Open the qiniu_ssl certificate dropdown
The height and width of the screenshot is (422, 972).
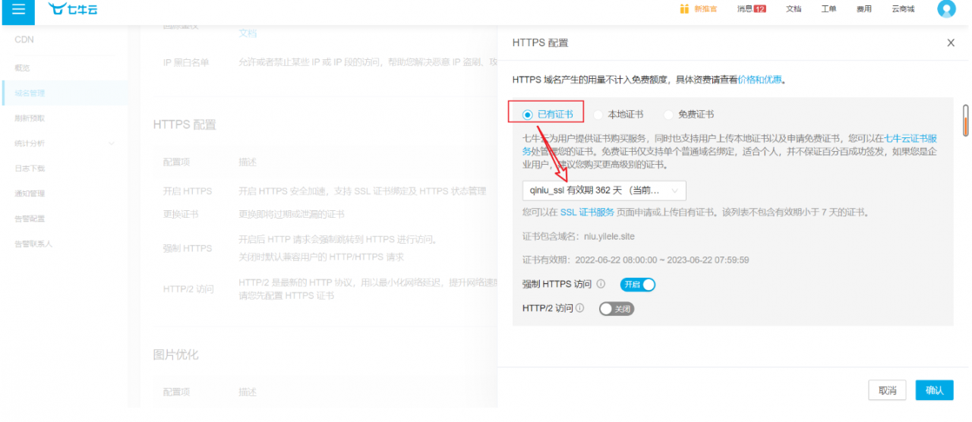604,191
